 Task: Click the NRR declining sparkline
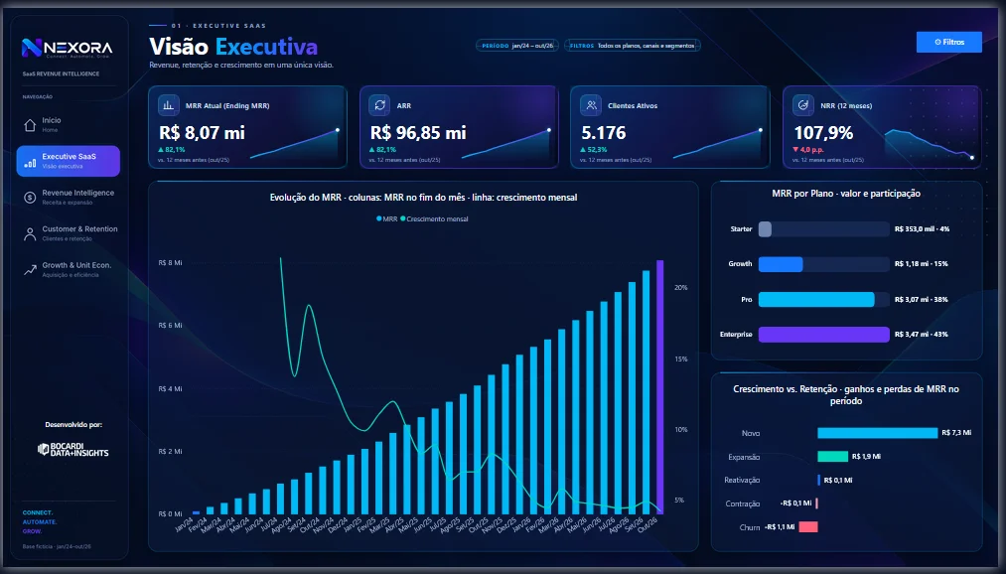[x=929, y=144]
